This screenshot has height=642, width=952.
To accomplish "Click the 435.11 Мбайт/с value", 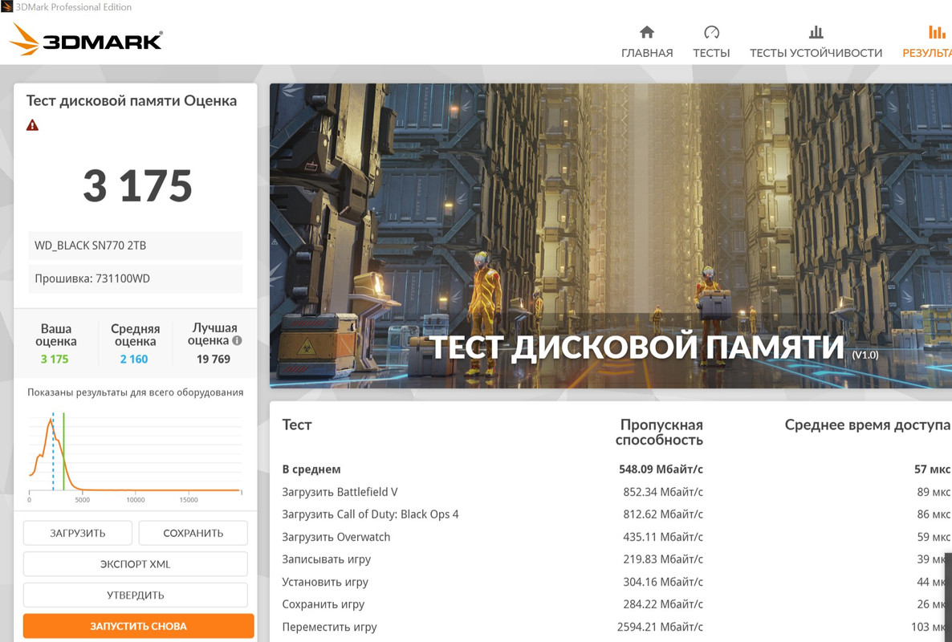I will (x=663, y=536).
